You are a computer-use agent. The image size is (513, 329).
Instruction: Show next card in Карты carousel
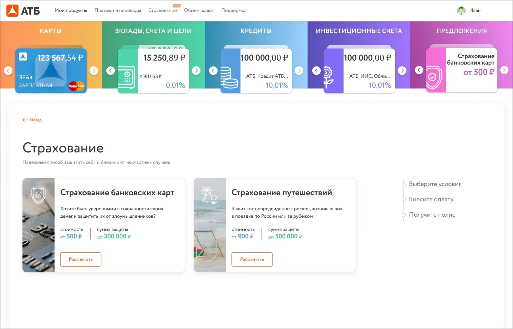point(94,71)
